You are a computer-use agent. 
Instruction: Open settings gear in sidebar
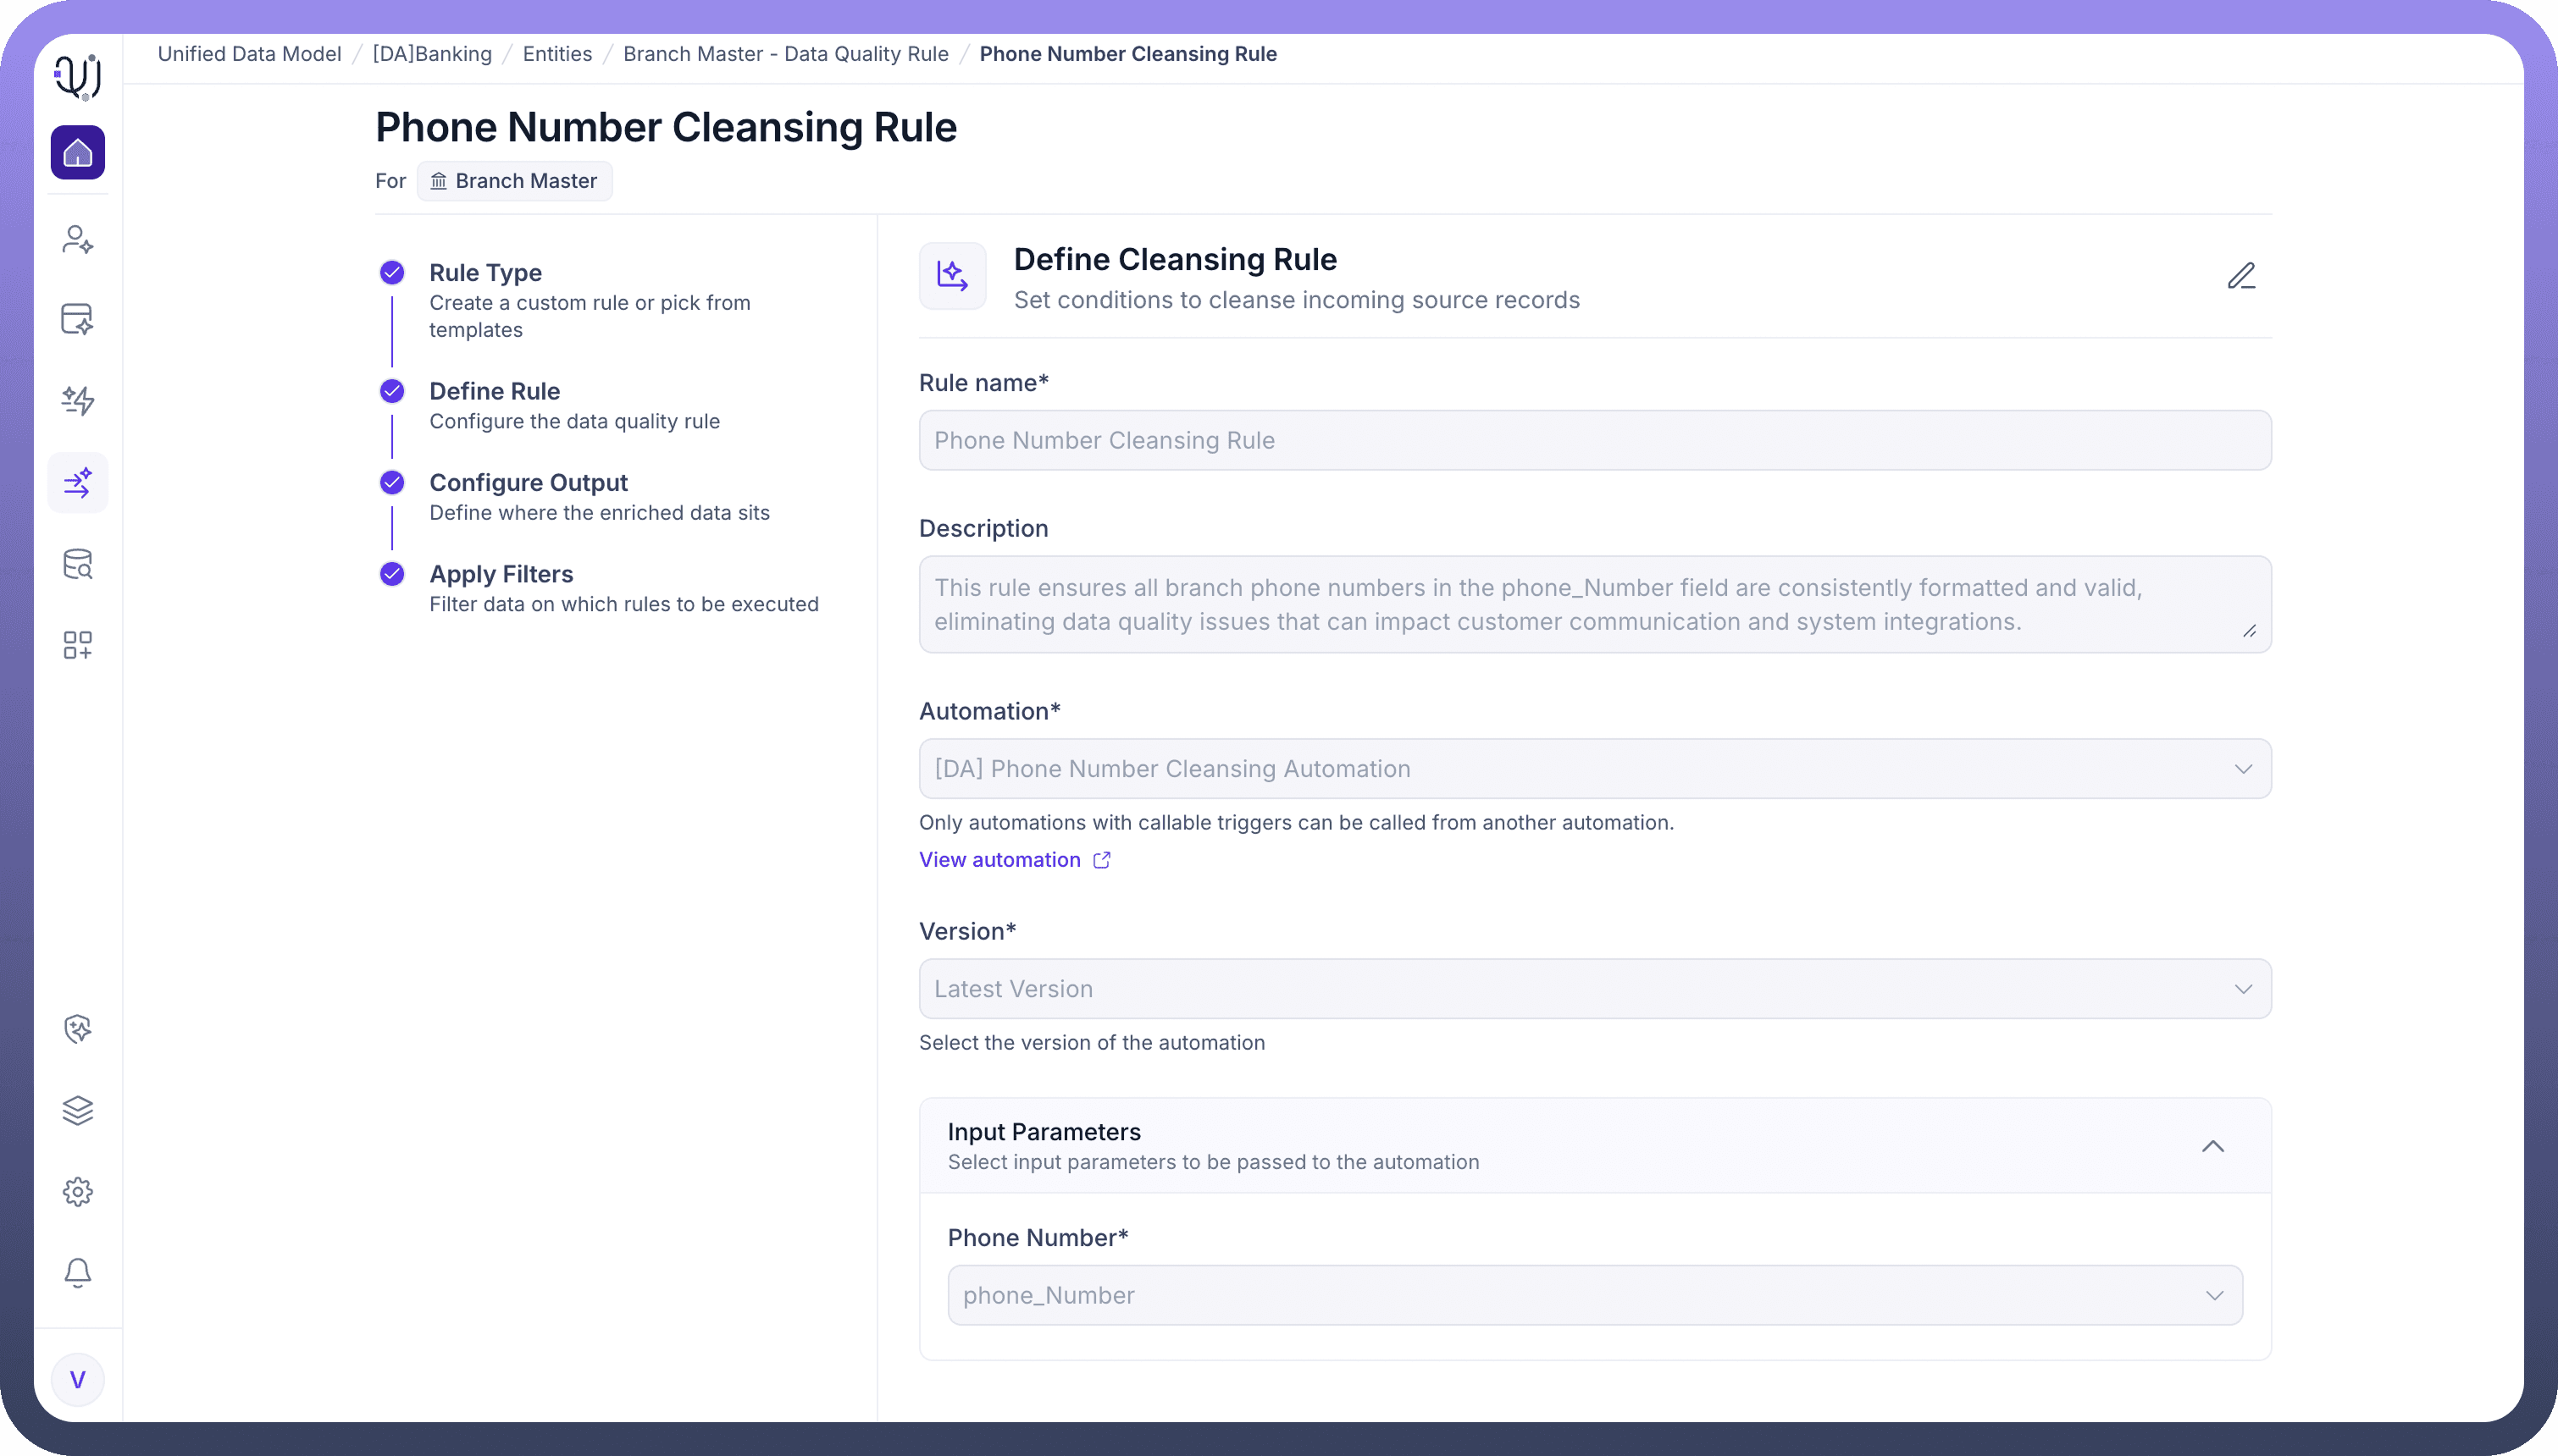[x=77, y=1191]
